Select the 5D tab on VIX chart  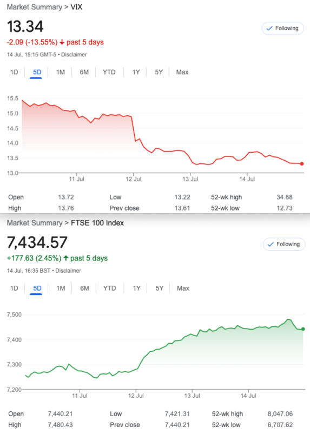[37, 73]
